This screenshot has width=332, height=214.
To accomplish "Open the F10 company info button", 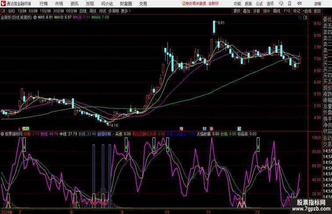I will click(287, 11).
